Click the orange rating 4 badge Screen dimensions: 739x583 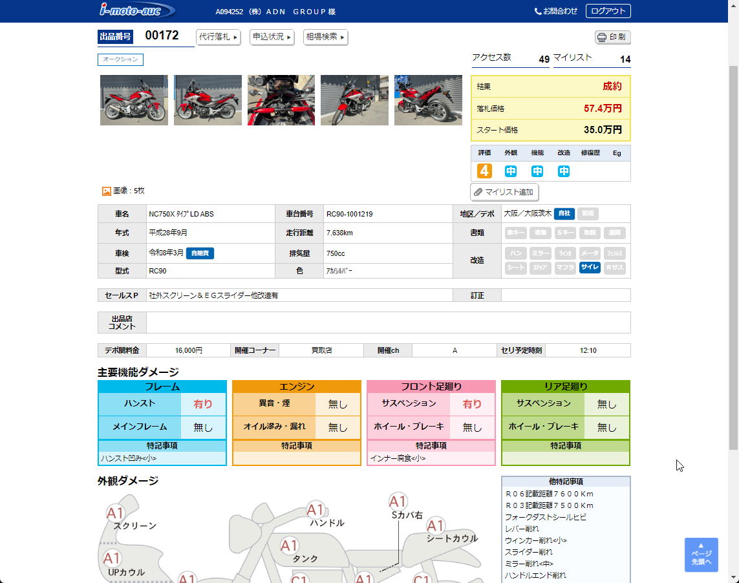coord(484,171)
